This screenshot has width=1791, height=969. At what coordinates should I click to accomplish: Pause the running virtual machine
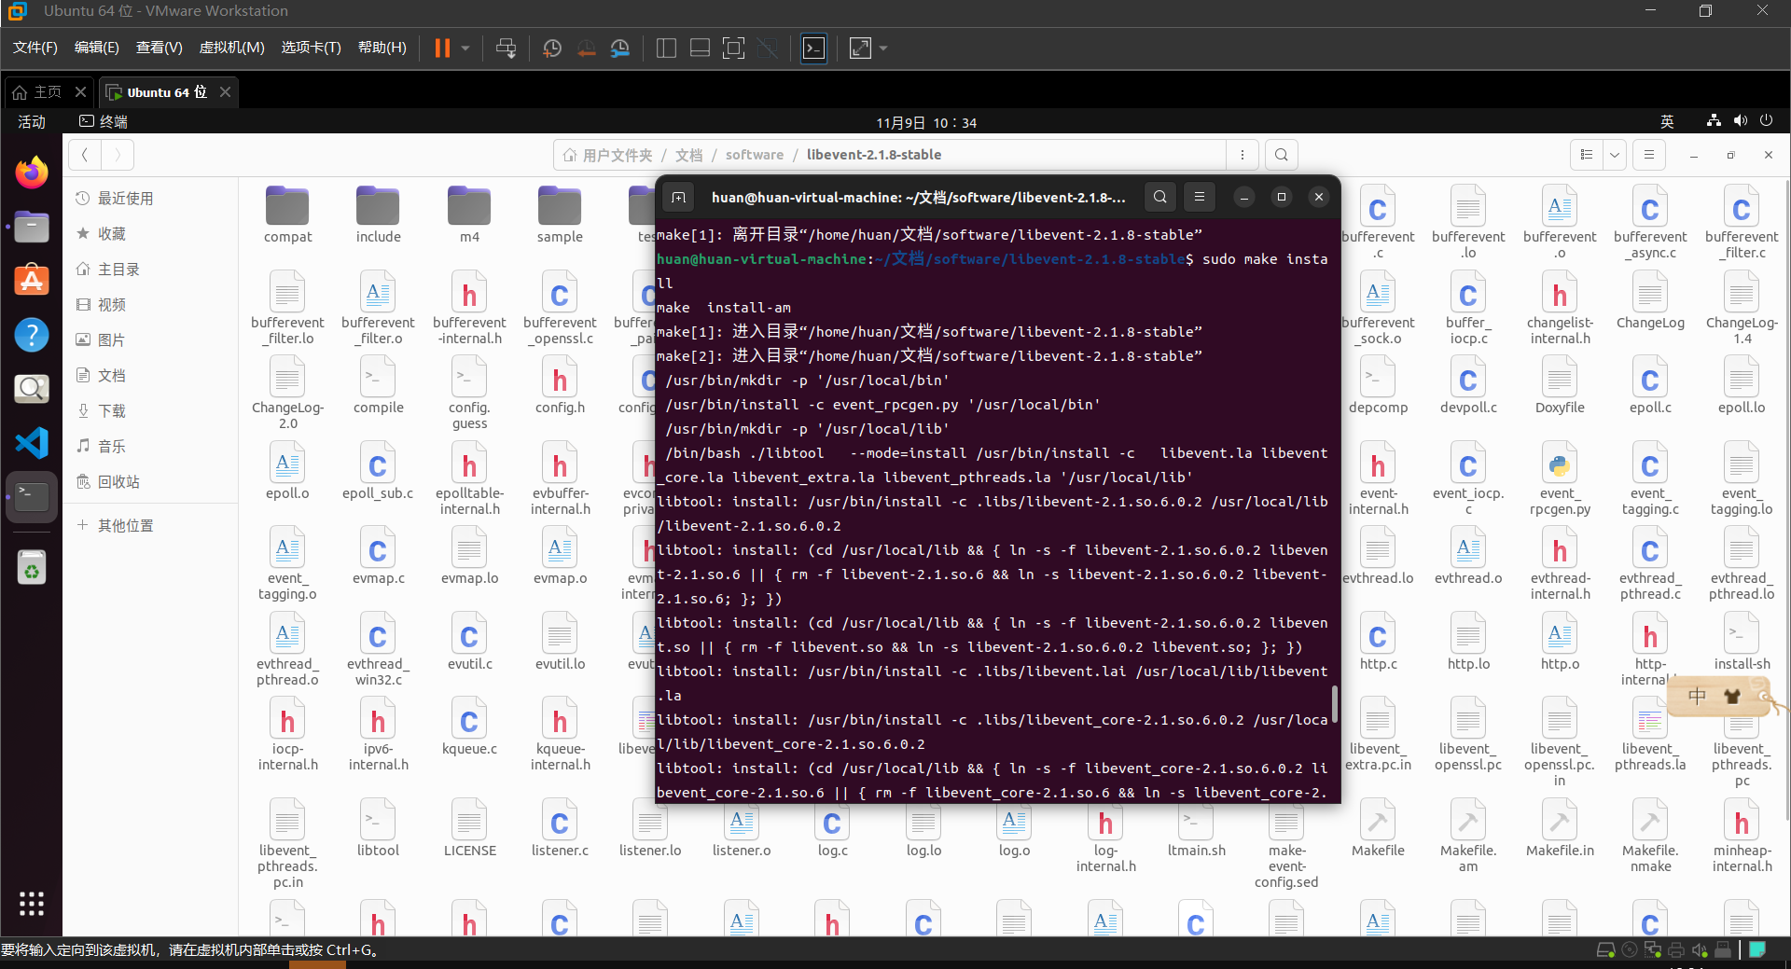[441, 48]
